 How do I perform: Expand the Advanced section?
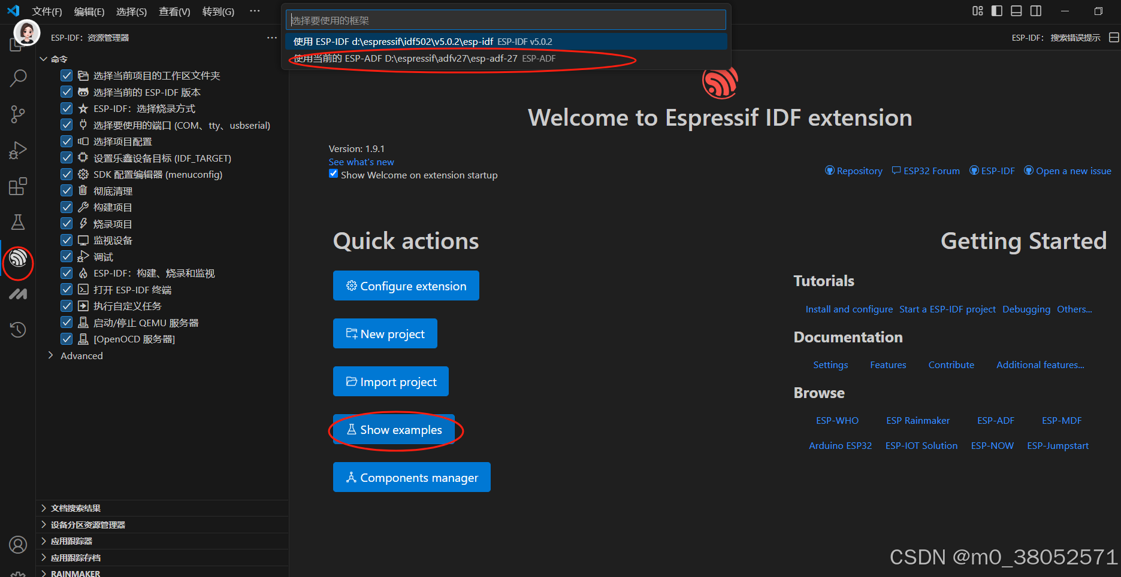point(50,355)
